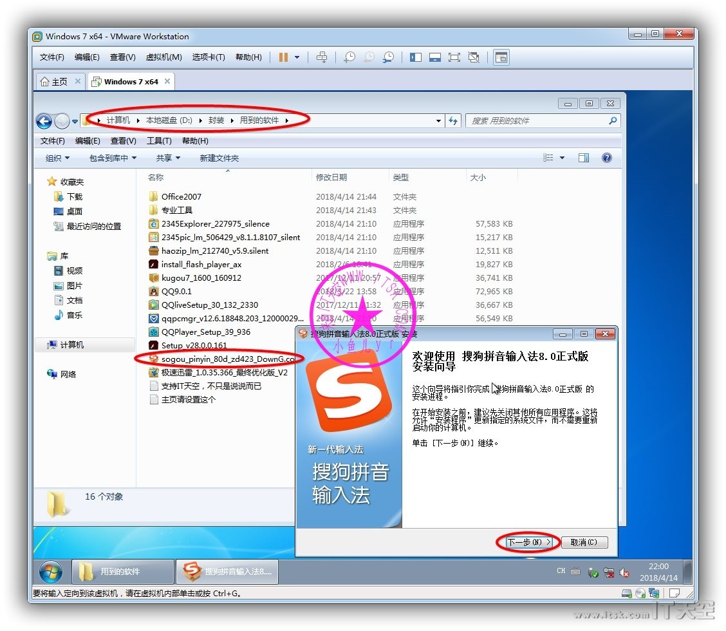This screenshot has height=631, width=726.
Task: Click Explorer back navigation arrow
Action: pyautogui.click(x=44, y=120)
